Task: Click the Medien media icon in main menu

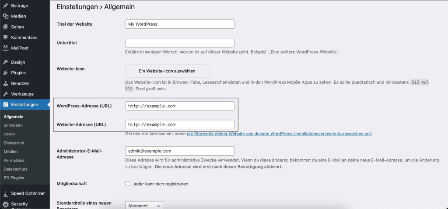Action: pyautogui.click(x=5, y=16)
